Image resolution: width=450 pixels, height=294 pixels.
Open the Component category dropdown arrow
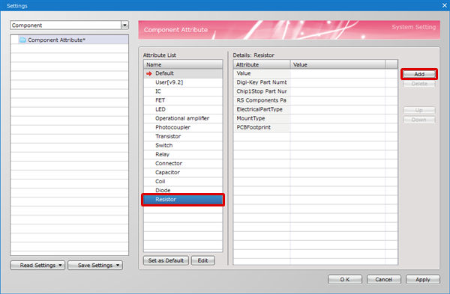tap(124, 25)
